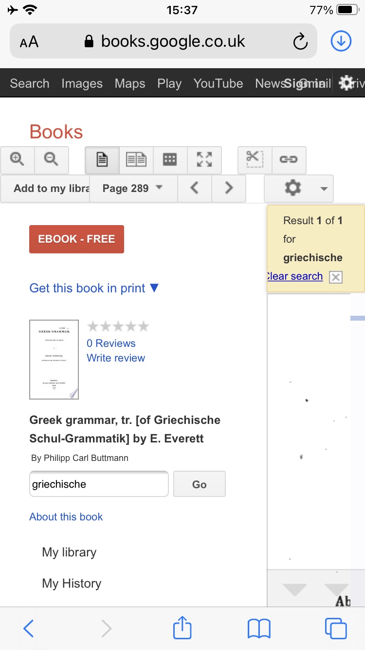The width and height of the screenshot is (365, 650).
Task: Click Add to my library button
Action: point(45,188)
